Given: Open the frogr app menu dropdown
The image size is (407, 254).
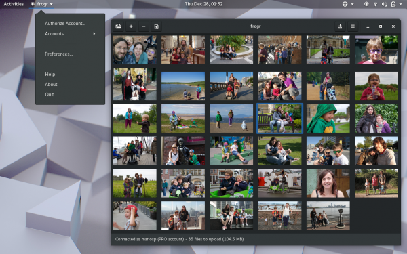Looking at the screenshot, I should (41, 4).
